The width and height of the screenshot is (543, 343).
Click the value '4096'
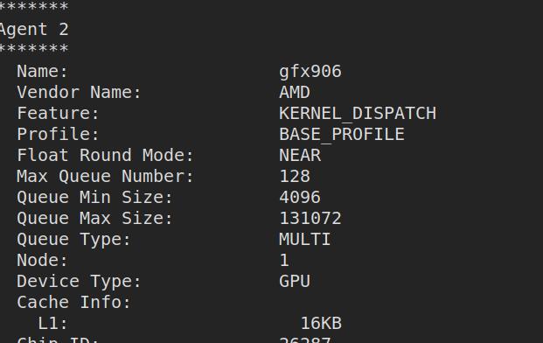[300, 198]
